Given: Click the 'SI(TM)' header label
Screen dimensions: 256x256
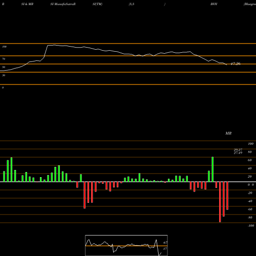Looking at the screenshot, I should click(97, 4).
